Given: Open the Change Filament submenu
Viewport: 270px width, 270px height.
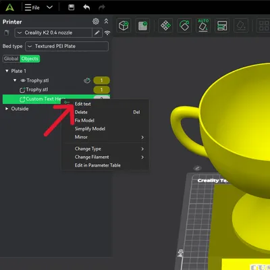Looking at the screenshot, I should click(105, 157).
